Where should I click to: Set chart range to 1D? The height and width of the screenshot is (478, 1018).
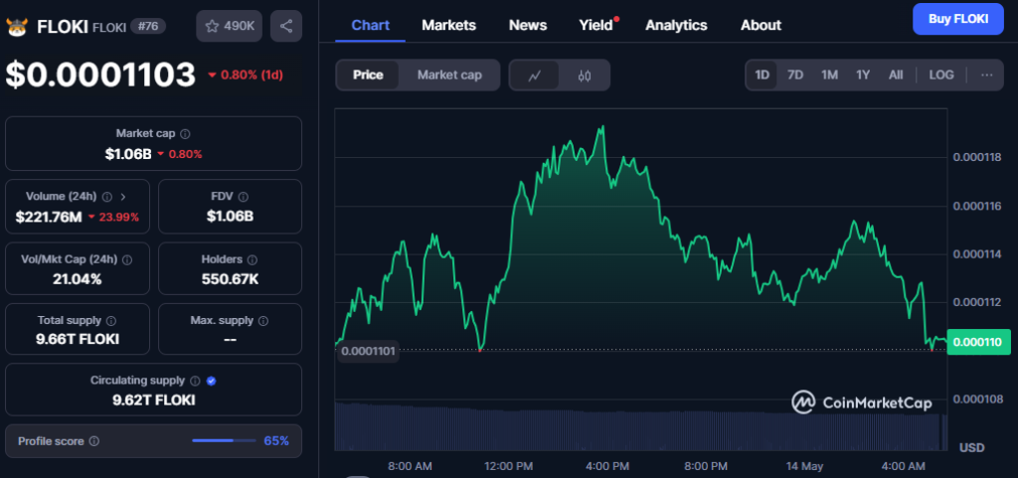[x=762, y=75]
